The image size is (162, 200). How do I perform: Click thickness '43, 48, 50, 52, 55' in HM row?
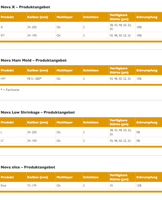[x=120, y=79]
